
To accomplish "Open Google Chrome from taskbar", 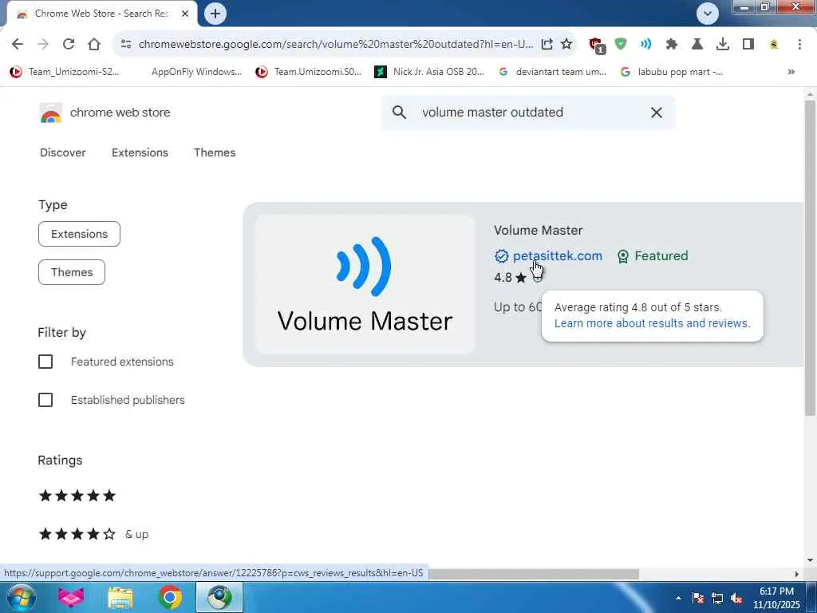I will (x=170, y=597).
